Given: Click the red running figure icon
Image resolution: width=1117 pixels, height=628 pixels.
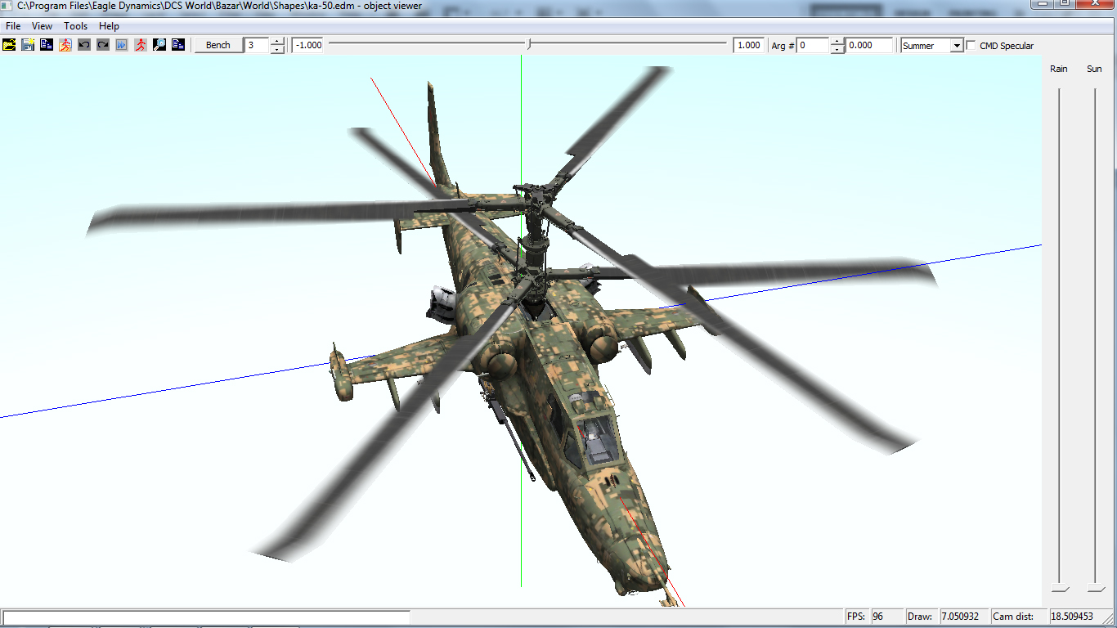Looking at the screenshot, I should click(x=141, y=45).
